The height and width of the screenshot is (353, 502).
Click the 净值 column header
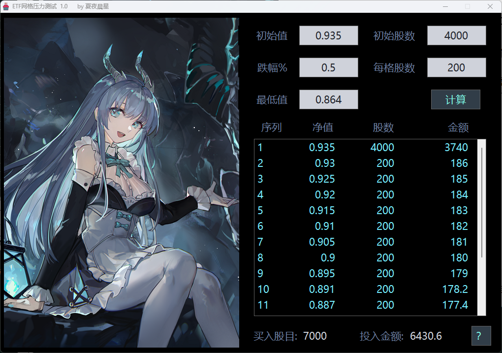(x=323, y=128)
